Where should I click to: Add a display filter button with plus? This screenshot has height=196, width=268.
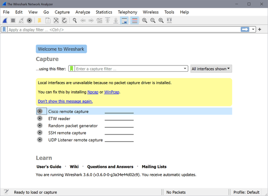point(260,29)
